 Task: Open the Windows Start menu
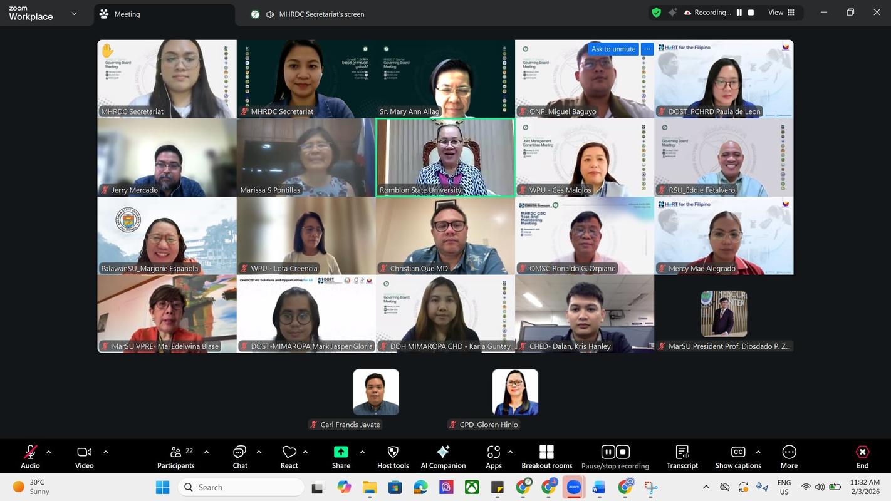point(162,487)
